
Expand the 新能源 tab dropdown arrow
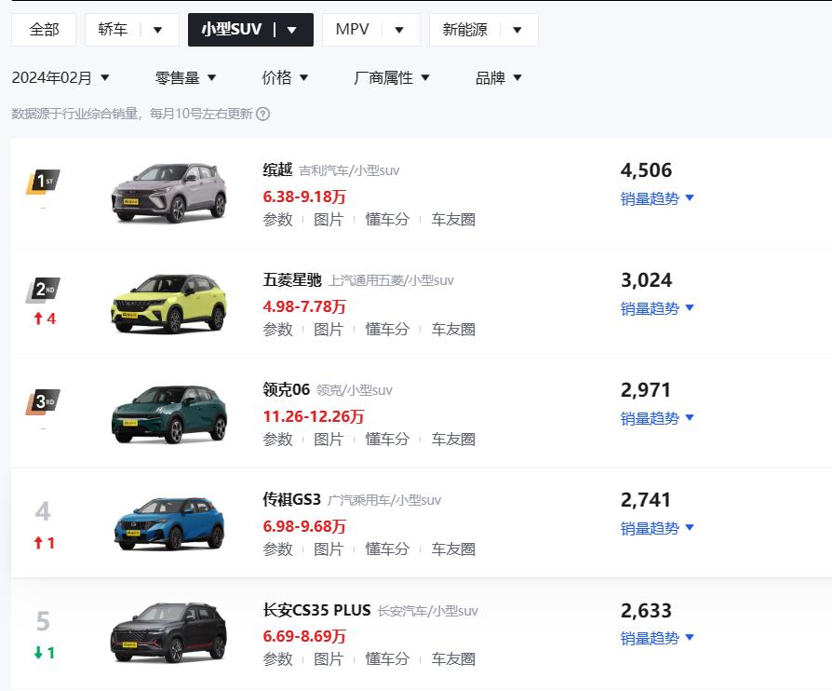click(517, 31)
